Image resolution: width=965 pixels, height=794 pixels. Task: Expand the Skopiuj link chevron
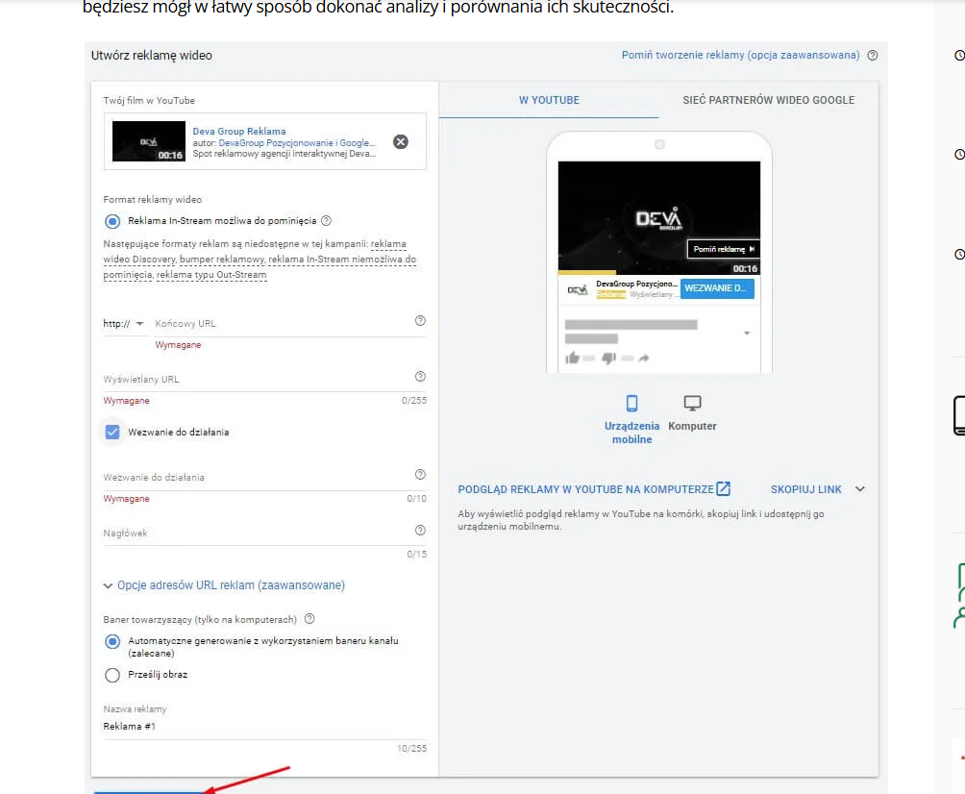859,489
